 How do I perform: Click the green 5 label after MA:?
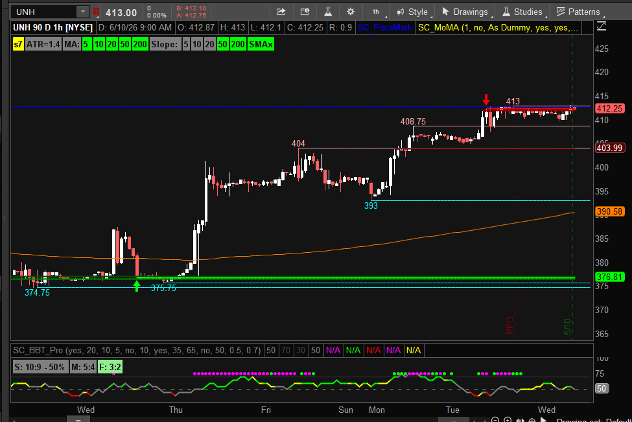(86, 44)
